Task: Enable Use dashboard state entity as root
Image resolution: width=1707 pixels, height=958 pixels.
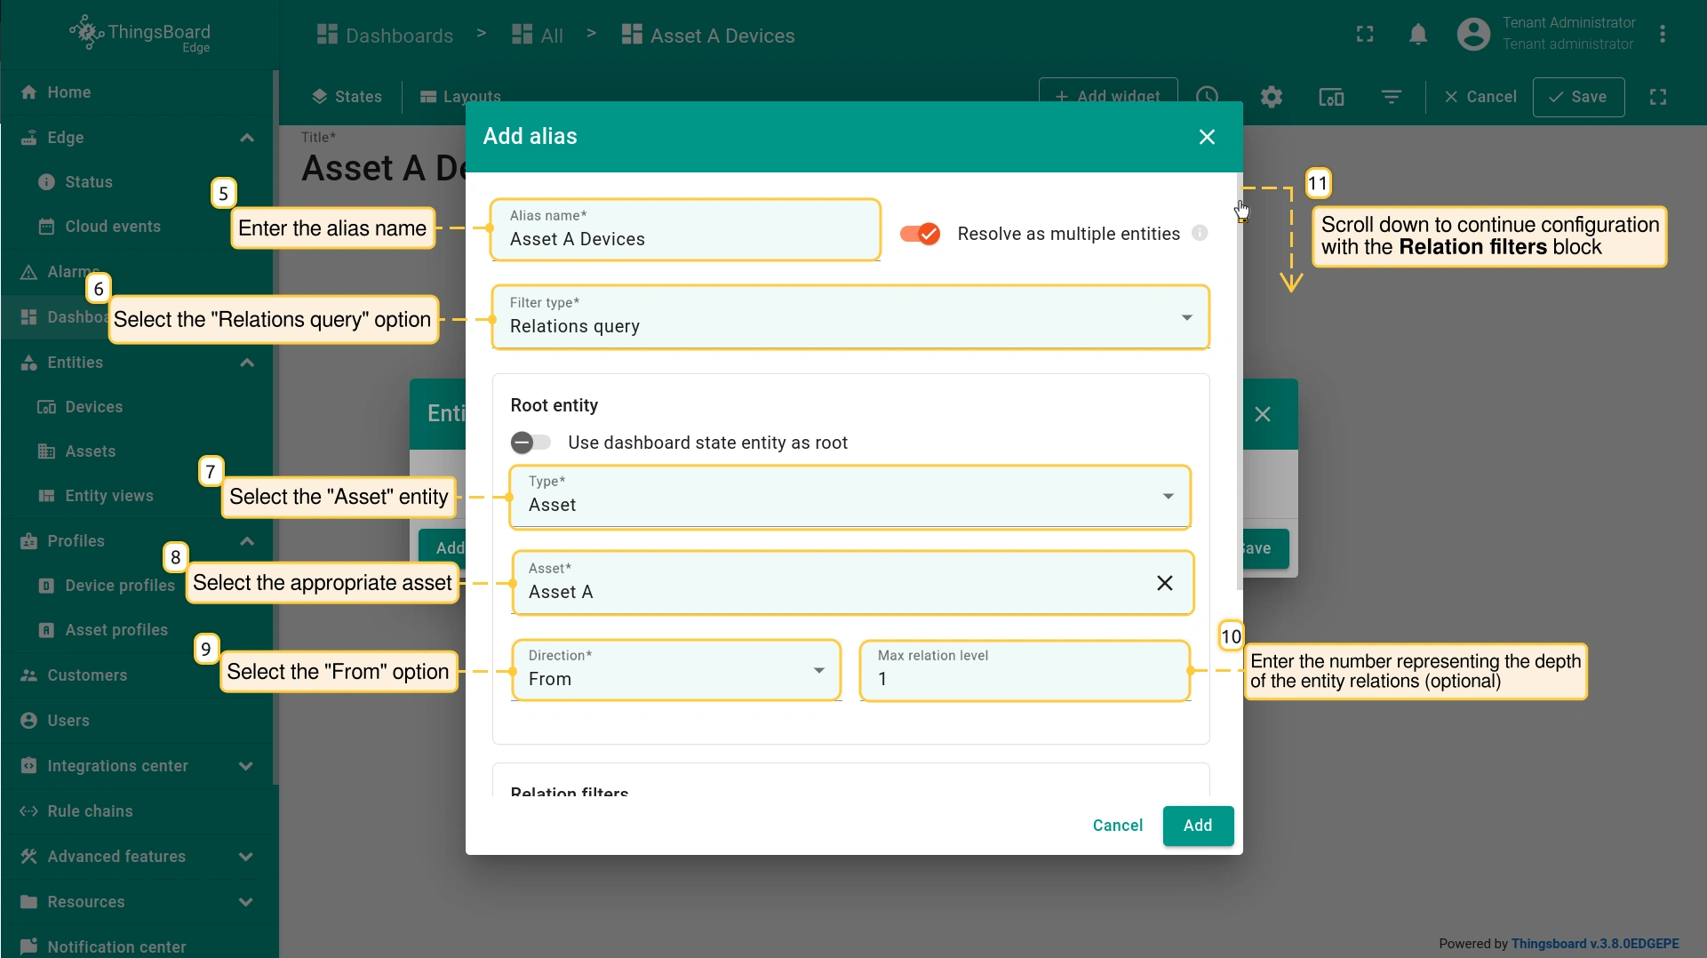Action: click(530, 443)
